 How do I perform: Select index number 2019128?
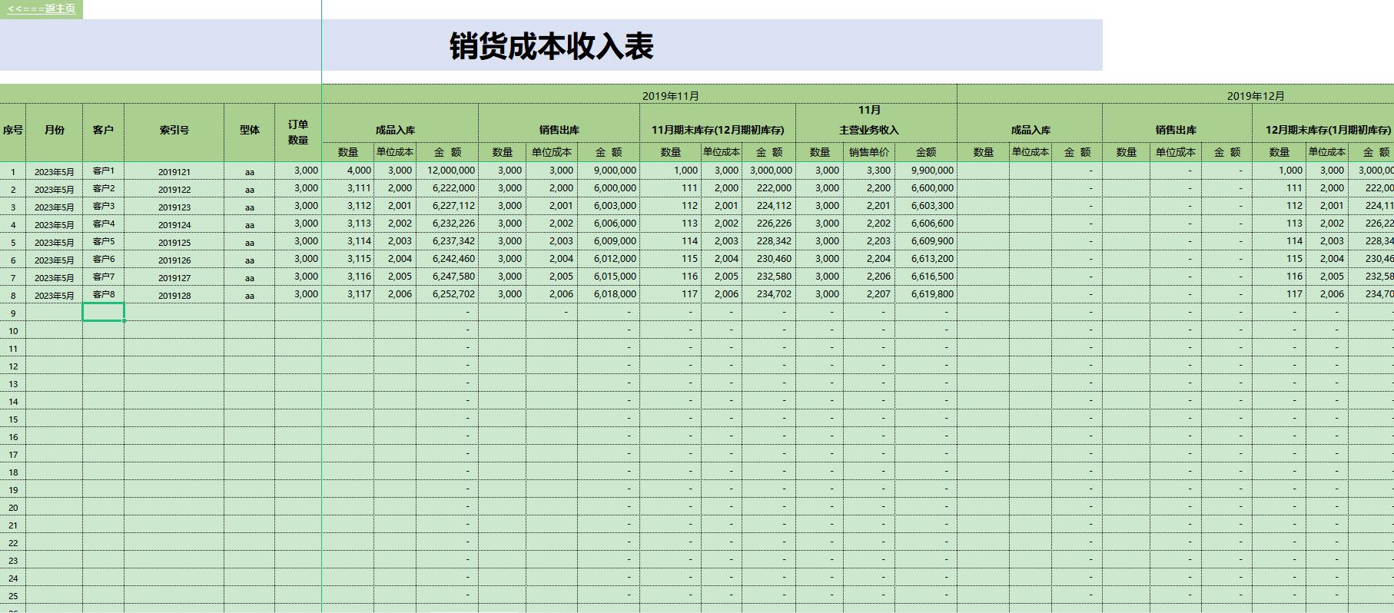tap(174, 296)
